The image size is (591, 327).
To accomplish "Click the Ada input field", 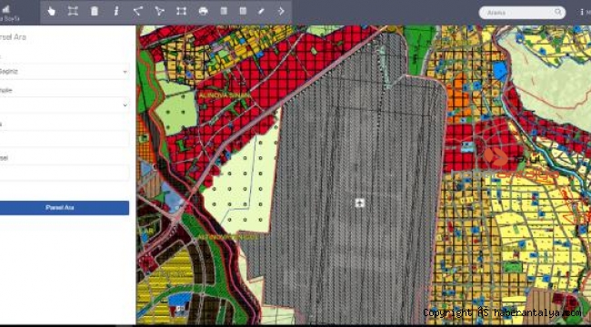I will coord(64,139).
